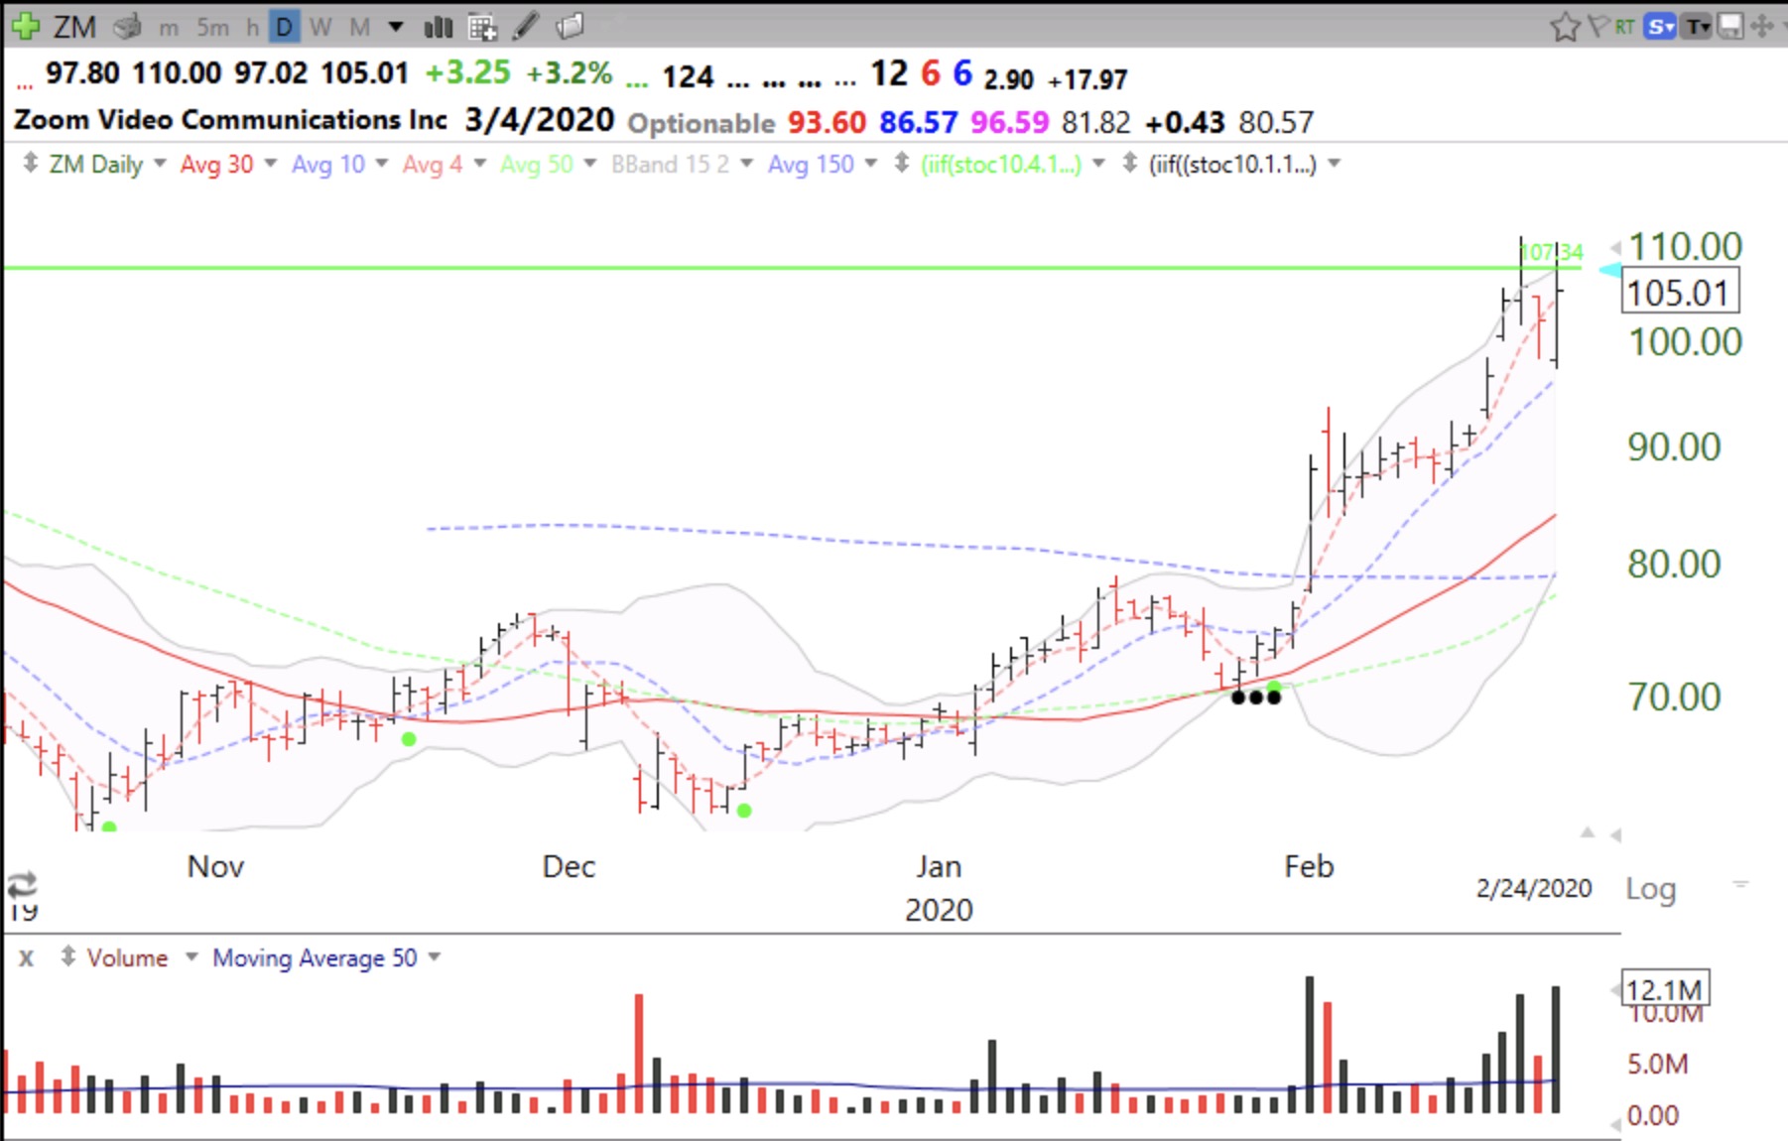
Task: Click the 110.00 price scale label
Action: (1686, 246)
